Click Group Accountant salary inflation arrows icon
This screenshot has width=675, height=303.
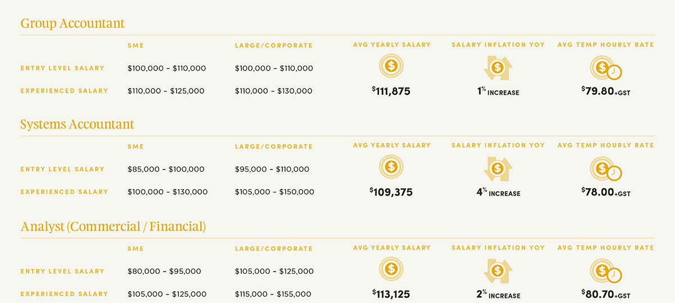point(498,68)
